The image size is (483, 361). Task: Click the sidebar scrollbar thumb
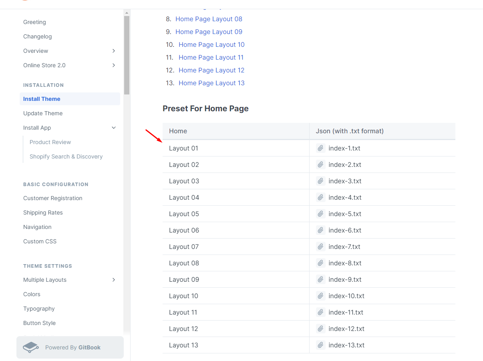click(127, 55)
